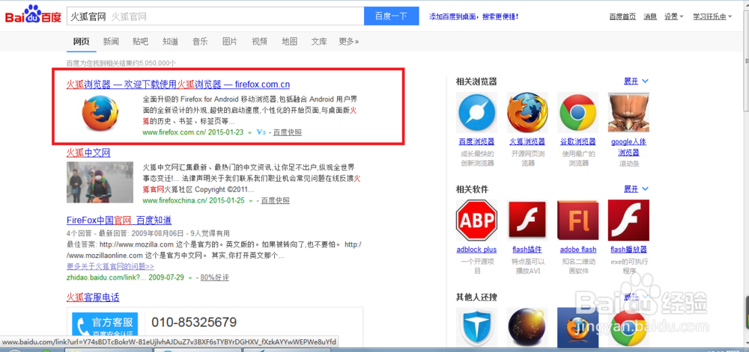Click the adblock plus text link
The height and width of the screenshot is (352, 749).
(x=476, y=250)
